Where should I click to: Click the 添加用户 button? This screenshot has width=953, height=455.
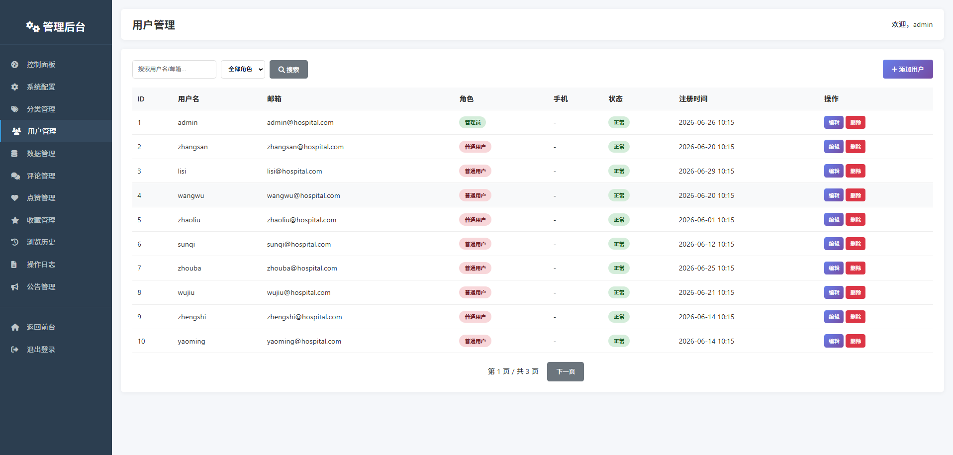pos(908,69)
